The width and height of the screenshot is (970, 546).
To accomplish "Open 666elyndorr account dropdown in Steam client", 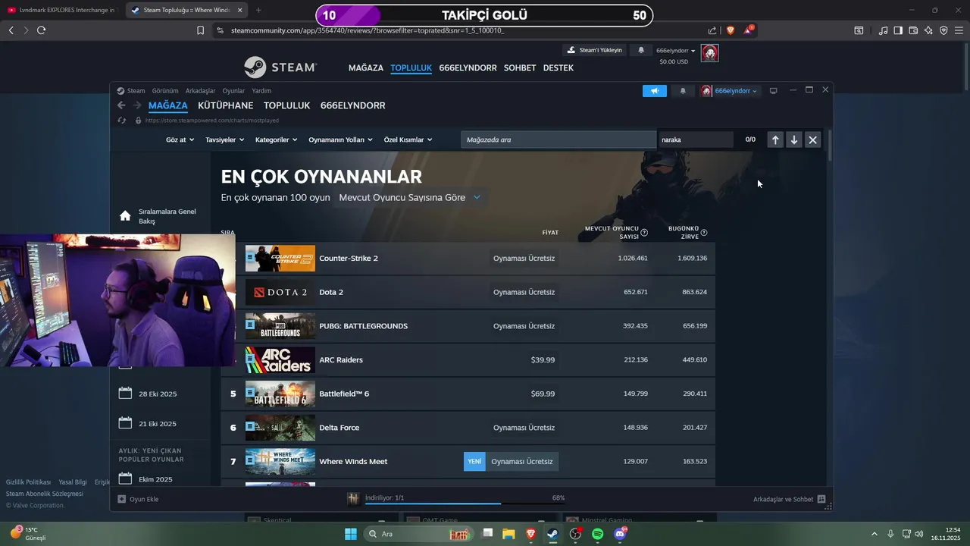I will (728, 91).
